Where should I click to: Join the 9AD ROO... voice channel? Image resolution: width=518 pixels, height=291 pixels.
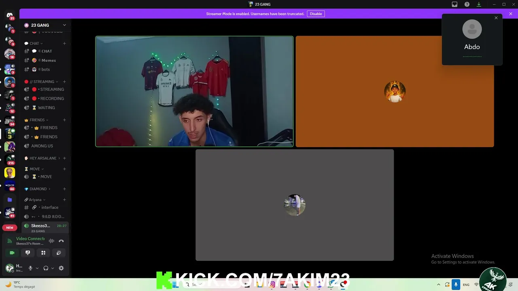coord(45,217)
